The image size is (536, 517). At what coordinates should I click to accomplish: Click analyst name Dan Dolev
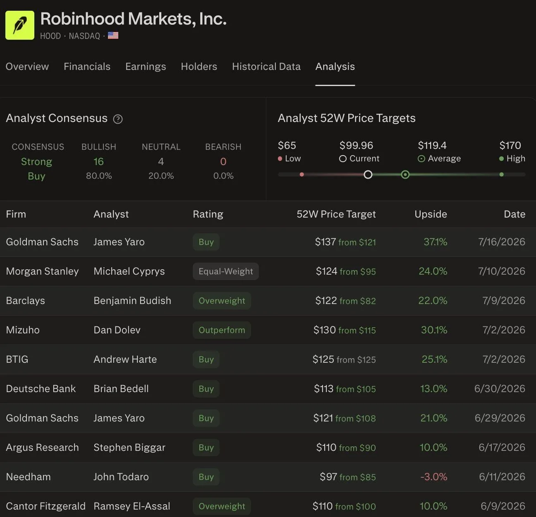pos(117,330)
